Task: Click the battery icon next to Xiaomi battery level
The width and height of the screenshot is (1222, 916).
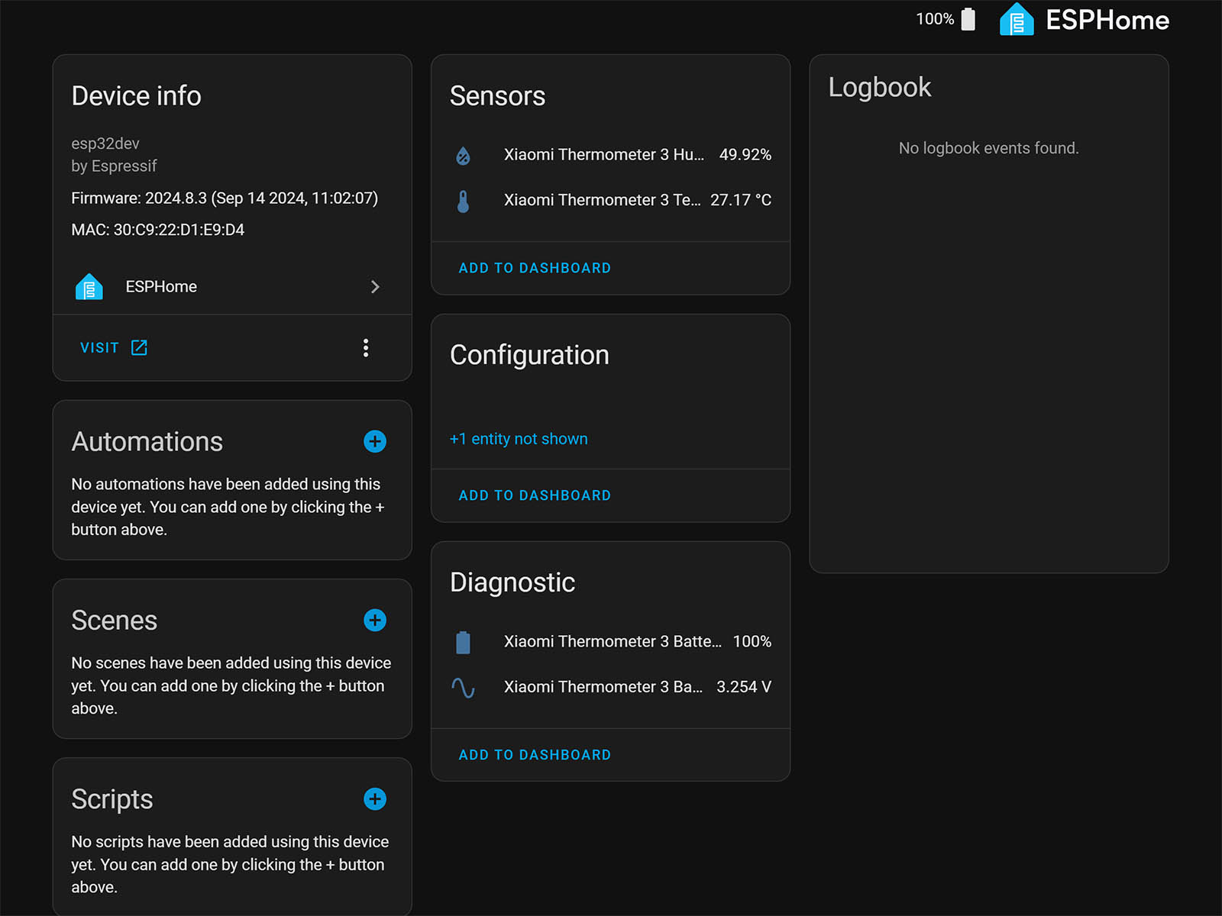Action: point(464,641)
